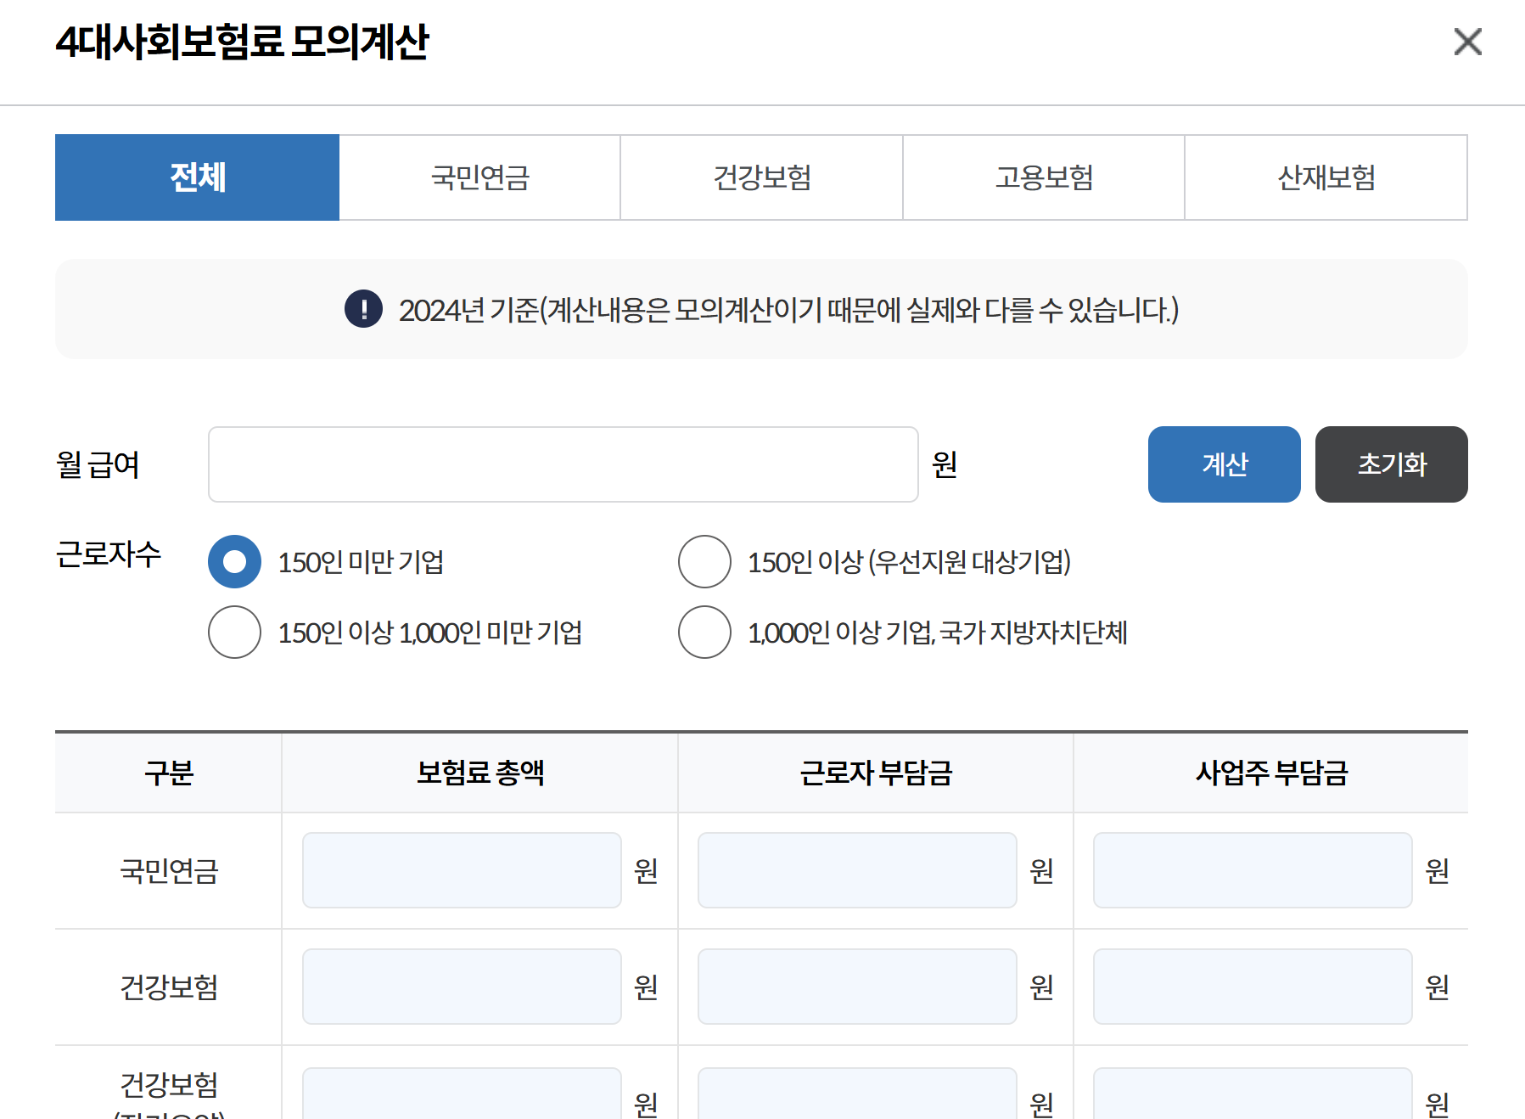Viewport: 1525px width, 1119px height.
Task: Switch to the 건강보험 tab
Action: pyautogui.click(x=761, y=177)
